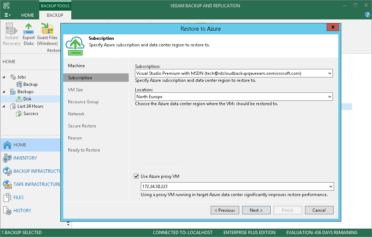
Task: Click the TAPE INFRASTRUCTURE icon
Action: (x=7, y=184)
